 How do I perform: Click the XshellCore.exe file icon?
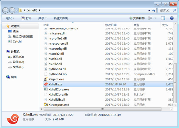coord(46,89)
